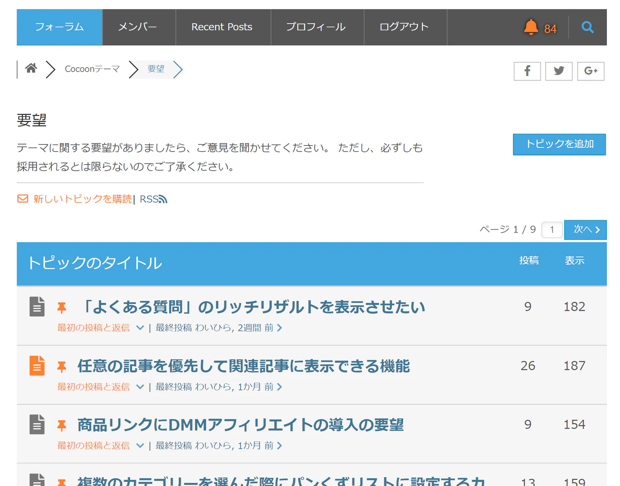Click ログアウト to log out

tap(405, 27)
